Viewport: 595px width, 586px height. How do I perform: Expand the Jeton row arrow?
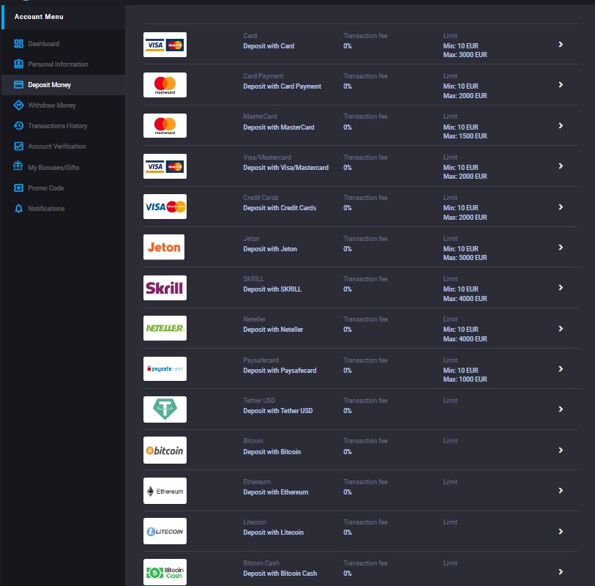(x=561, y=248)
